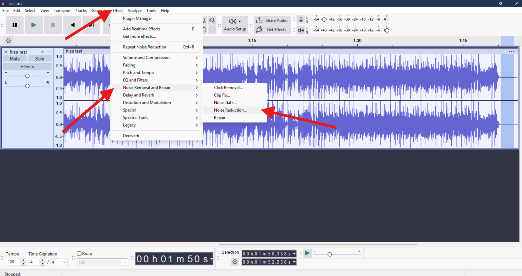
Task: Open timeline options with the gear icon
Action: tap(8, 40)
